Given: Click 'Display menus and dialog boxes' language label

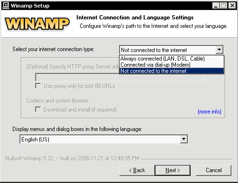Looking at the screenshot, I should click(x=77, y=129).
